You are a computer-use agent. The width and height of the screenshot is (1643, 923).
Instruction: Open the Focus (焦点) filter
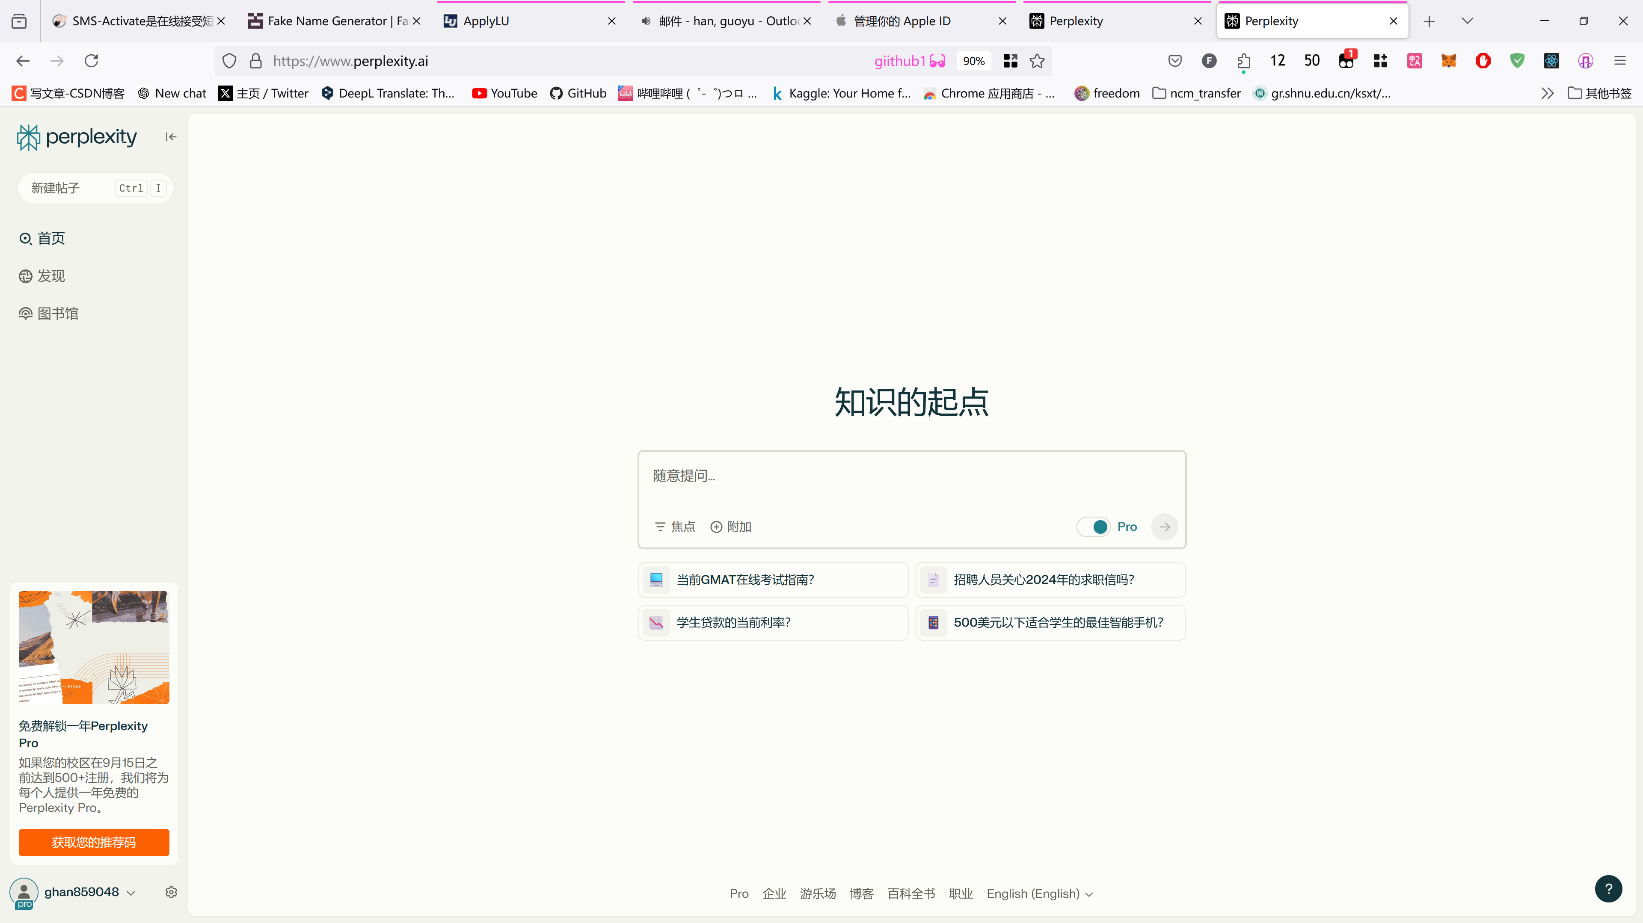tap(675, 527)
